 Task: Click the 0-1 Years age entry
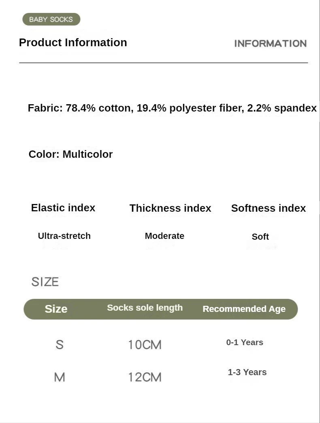click(245, 342)
